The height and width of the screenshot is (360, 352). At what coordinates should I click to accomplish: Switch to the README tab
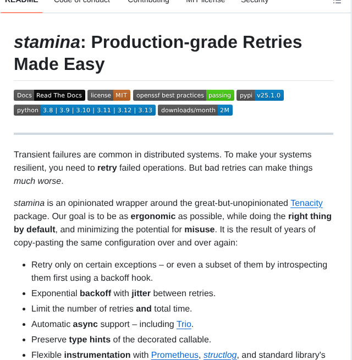click(21, 2)
